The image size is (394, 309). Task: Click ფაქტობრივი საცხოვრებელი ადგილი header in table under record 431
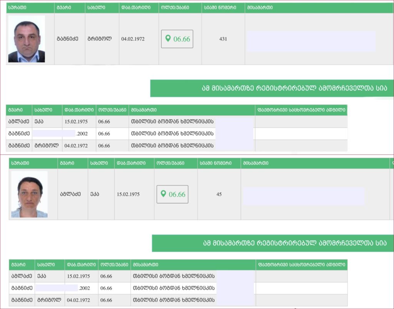point(301,110)
